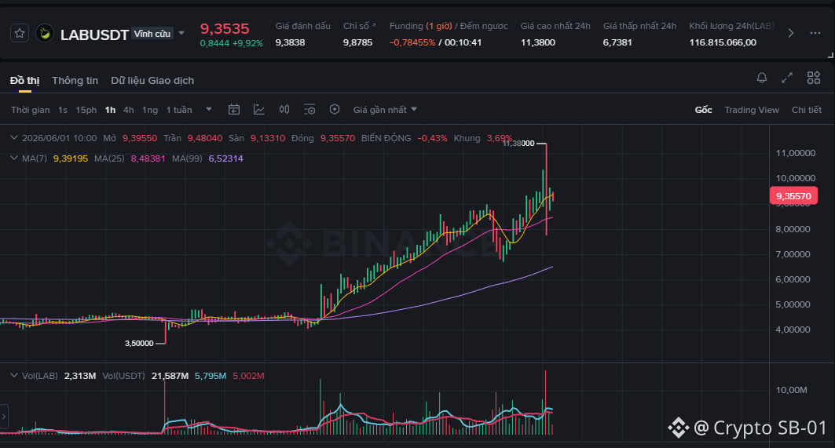Open the Dữ liệu Giao dịch tab
Image resolution: width=835 pixels, height=448 pixels.
pos(152,80)
